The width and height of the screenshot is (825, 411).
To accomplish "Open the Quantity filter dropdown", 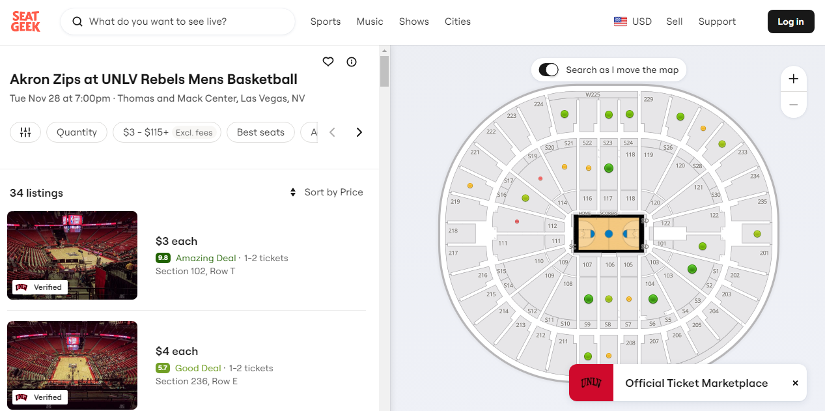I will coord(77,132).
